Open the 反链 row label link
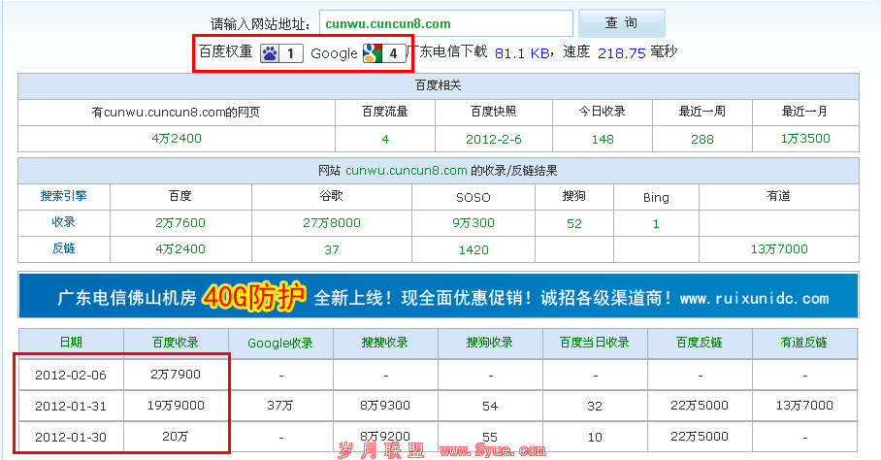 pos(64,248)
